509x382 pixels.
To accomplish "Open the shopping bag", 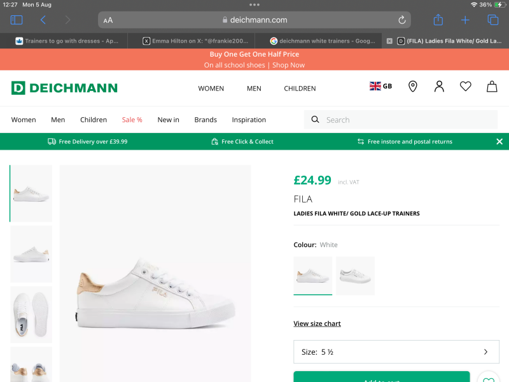I will [x=492, y=87].
